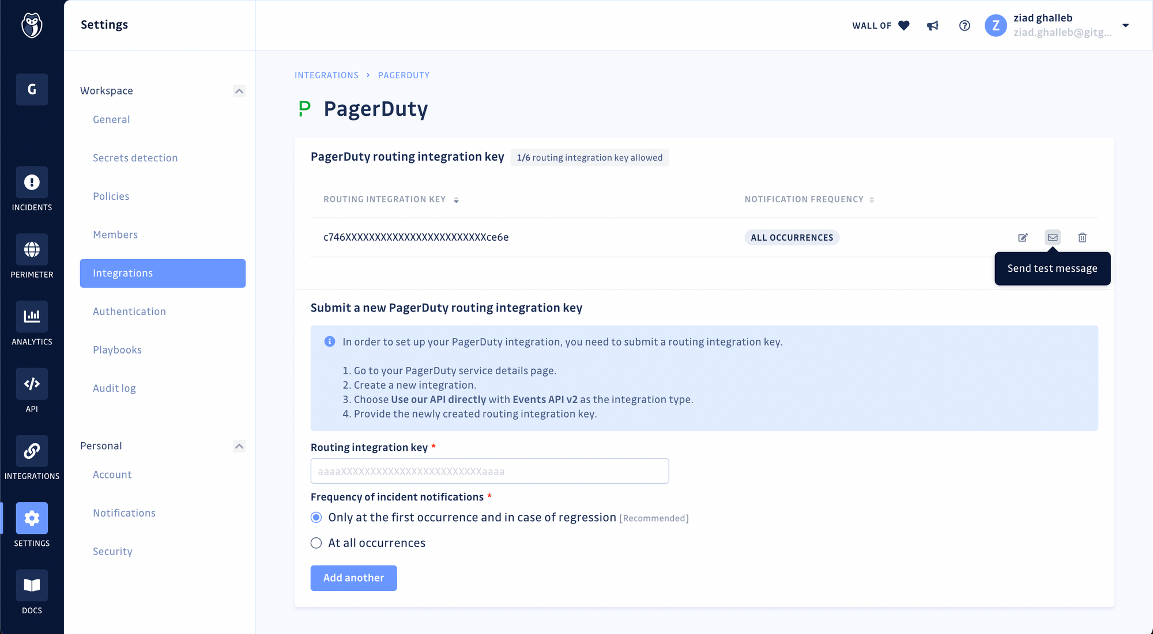
Task: Click the edit icon for the routing key
Action: pos(1023,237)
